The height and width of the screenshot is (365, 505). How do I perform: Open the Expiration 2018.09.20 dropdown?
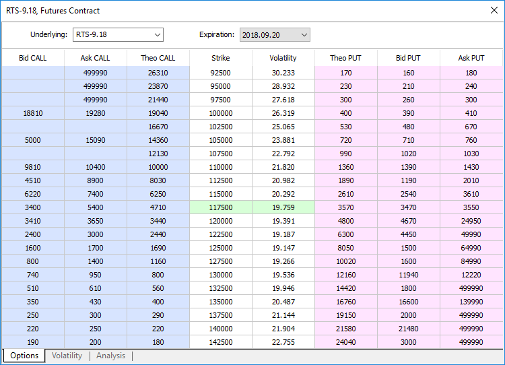(275, 35)
